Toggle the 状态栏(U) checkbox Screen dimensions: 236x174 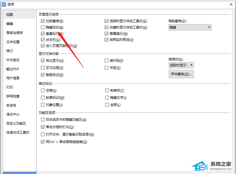tap(43, 40)
